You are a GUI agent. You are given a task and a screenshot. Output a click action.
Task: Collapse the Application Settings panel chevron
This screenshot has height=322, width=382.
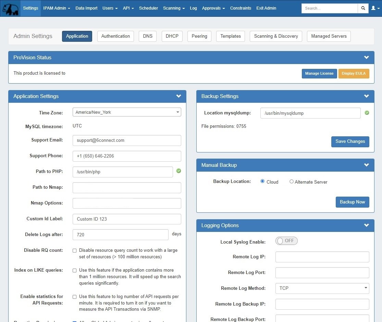point(178,96)
